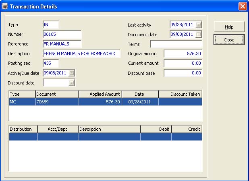Image resolution: width=249 pixels, height=181 pixels.
Task: Click the Discount Taken column header
Action: 180,94
